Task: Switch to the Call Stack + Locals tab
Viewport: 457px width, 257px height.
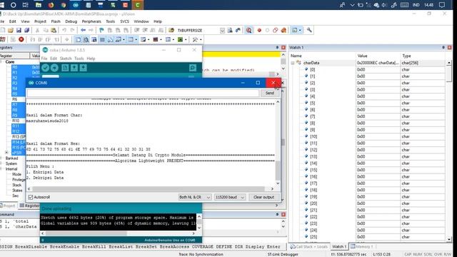Action: (309, 246)
